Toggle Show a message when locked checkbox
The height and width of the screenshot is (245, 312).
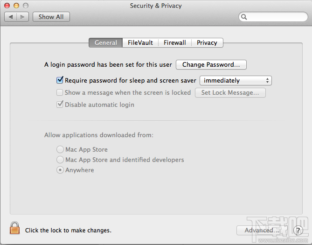click(x=60, y=92)
